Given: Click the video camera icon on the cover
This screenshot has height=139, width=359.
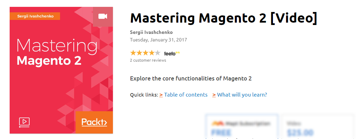Looking at the screenshot, I should click(103, 16).
